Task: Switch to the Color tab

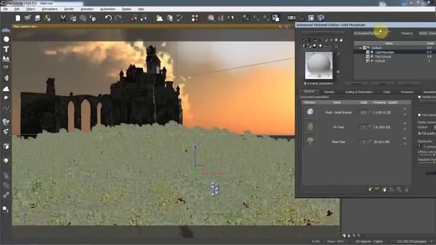Action: click(x=386, y=92)
